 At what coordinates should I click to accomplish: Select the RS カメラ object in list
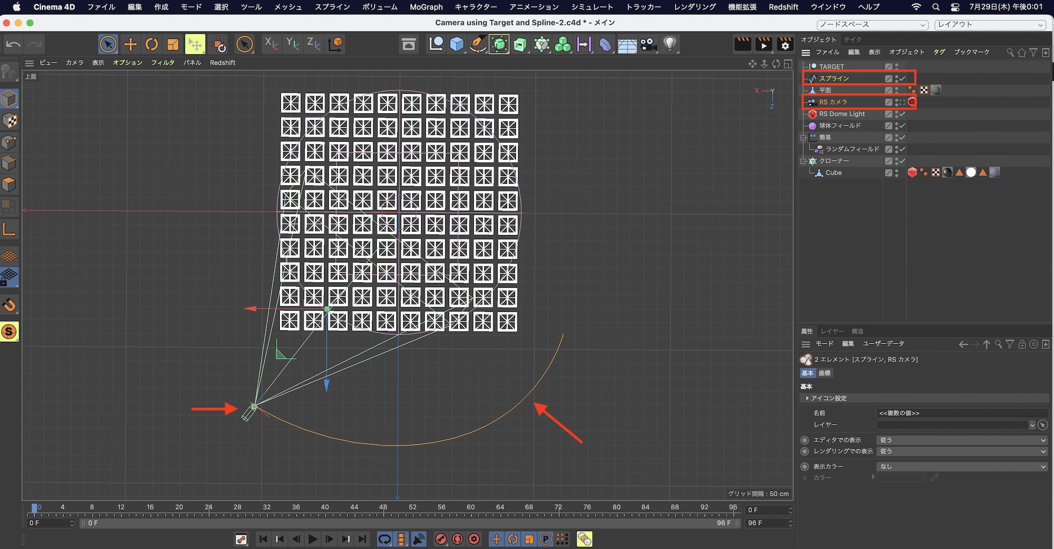pyautogui.click(x=833, y=102)
